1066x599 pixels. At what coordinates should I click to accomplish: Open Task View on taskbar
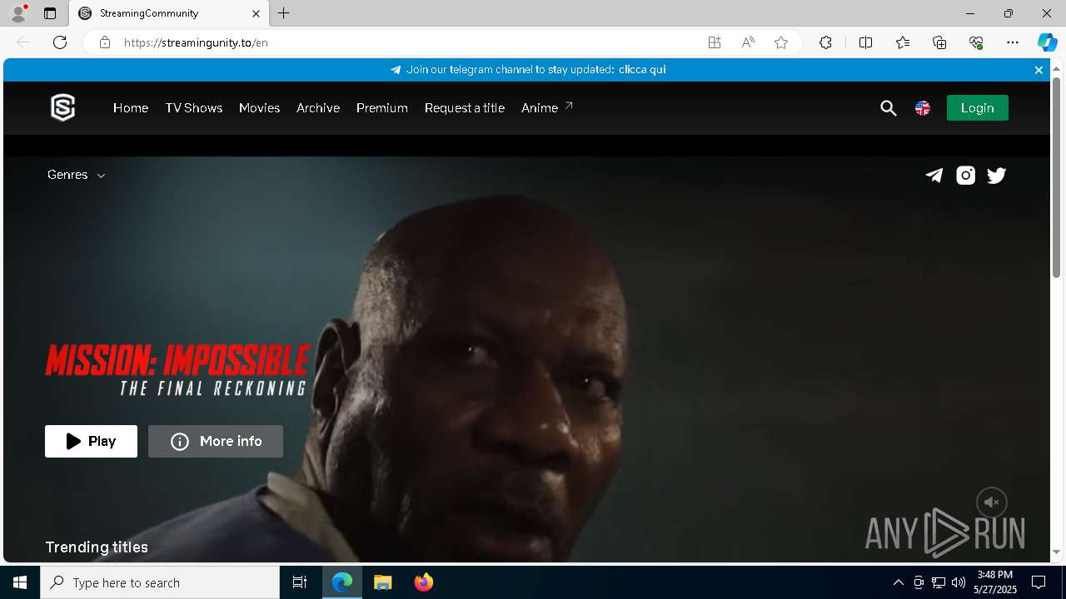(300, 582)
